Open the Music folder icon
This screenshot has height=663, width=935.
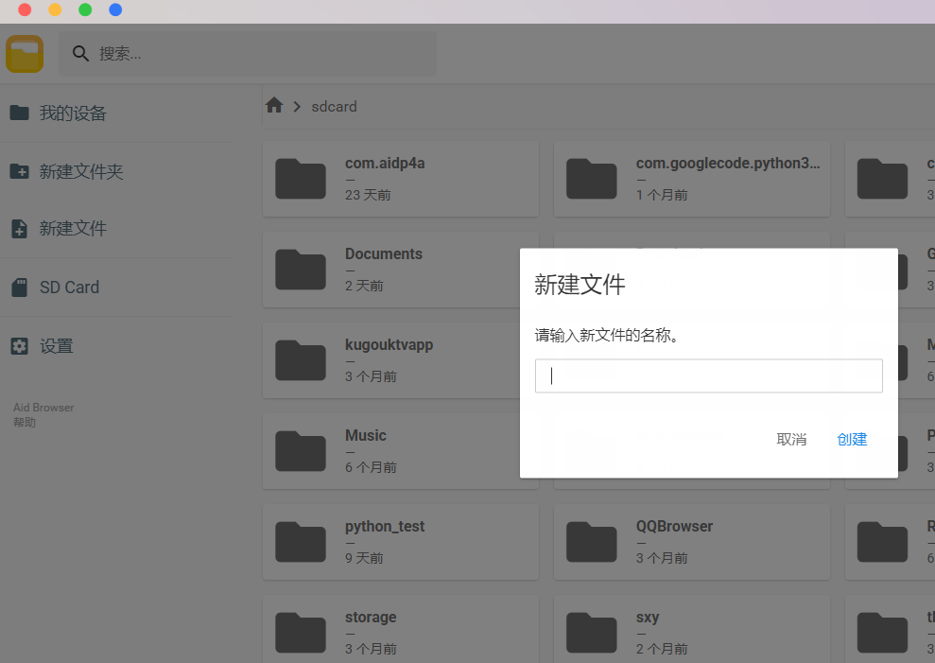(x=301, y=451)
